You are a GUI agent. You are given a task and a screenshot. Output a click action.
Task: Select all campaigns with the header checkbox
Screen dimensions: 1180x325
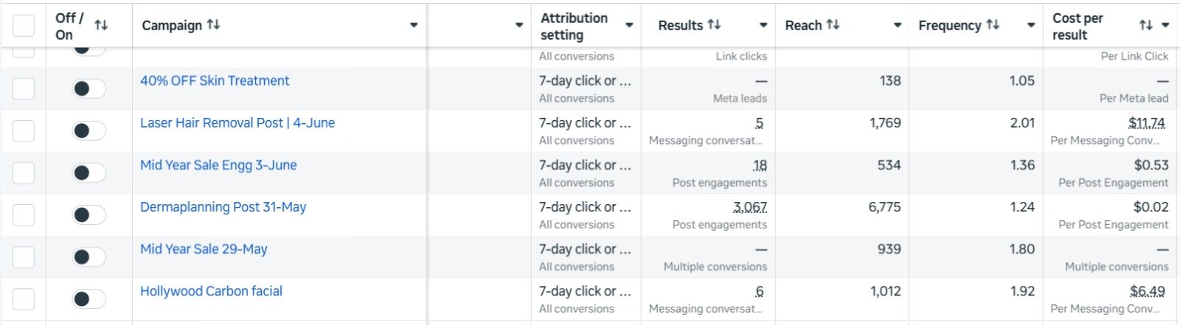coord(24,25)
